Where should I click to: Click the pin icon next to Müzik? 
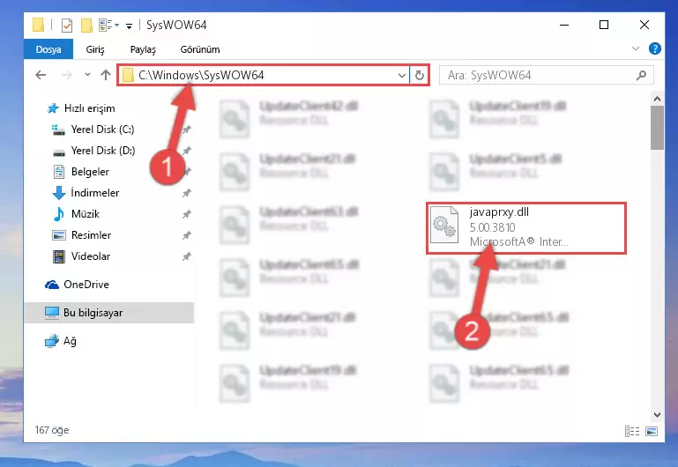click(186, 214)
